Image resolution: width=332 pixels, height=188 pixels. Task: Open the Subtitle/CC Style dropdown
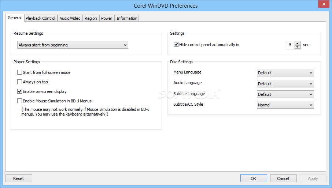coord(285,105)
